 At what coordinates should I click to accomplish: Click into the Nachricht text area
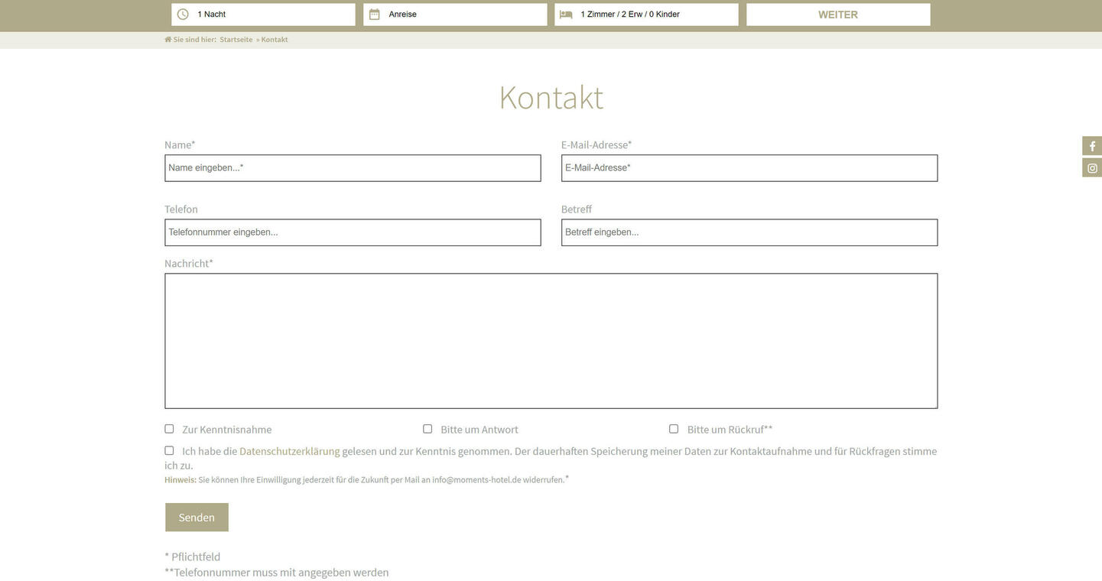click(551, 341)
